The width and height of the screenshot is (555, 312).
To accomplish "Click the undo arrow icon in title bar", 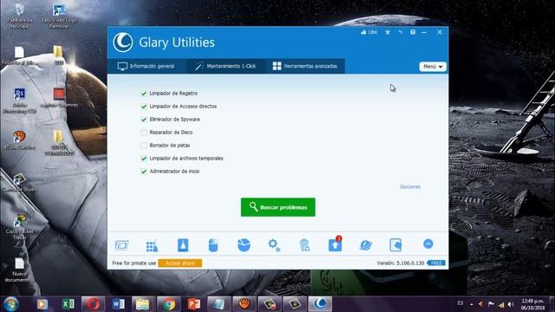I will pyautogui.click(x=400, y=32).
